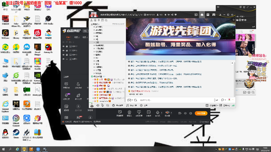Toggle visibility eye of fifth source row
Viewport: 271px width, 152px height.
click(63, 59)
